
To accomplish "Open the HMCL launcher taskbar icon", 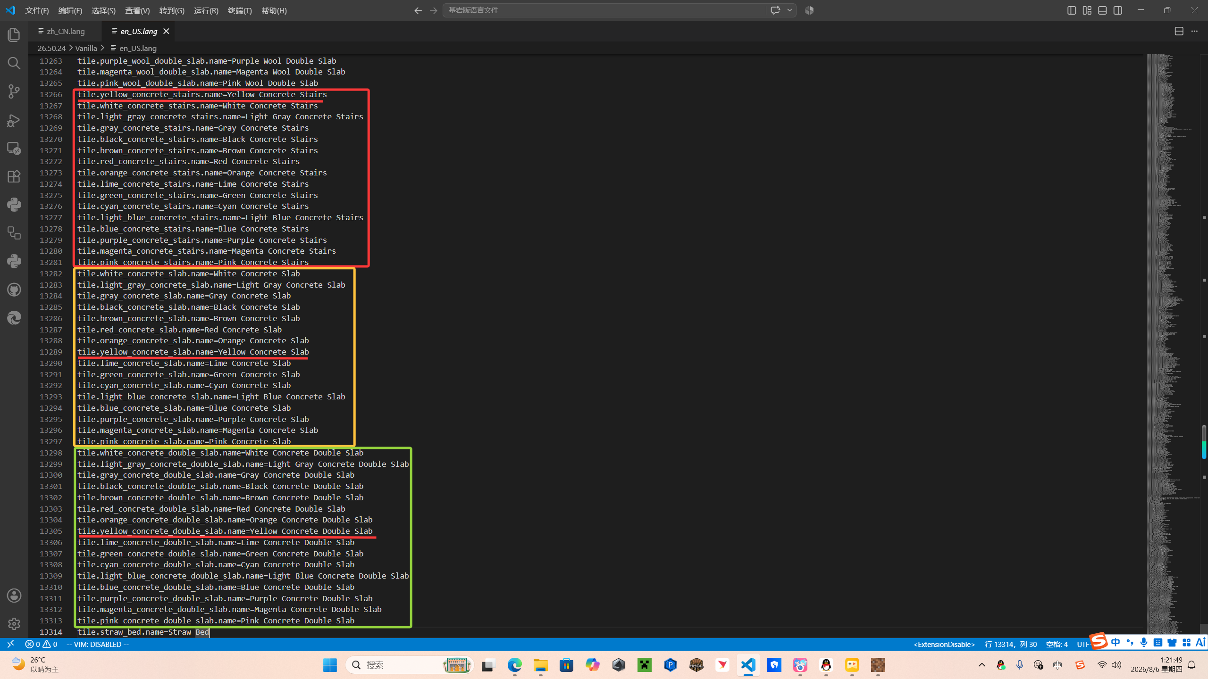I will [696, 665].
